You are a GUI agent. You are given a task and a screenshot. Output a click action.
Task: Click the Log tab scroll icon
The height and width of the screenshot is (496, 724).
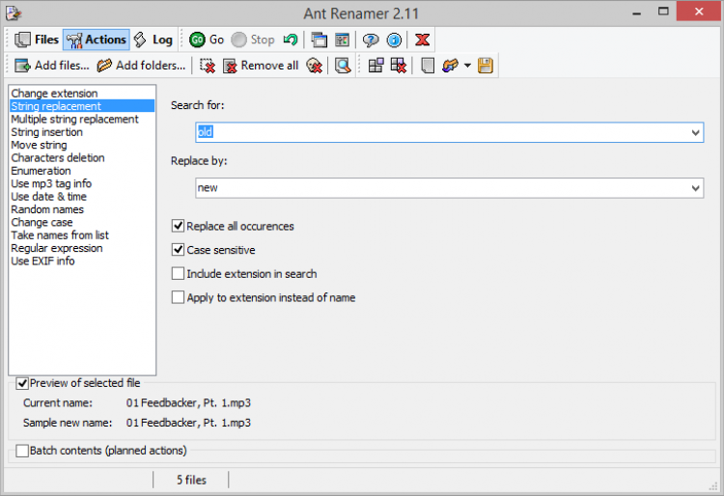140,40
